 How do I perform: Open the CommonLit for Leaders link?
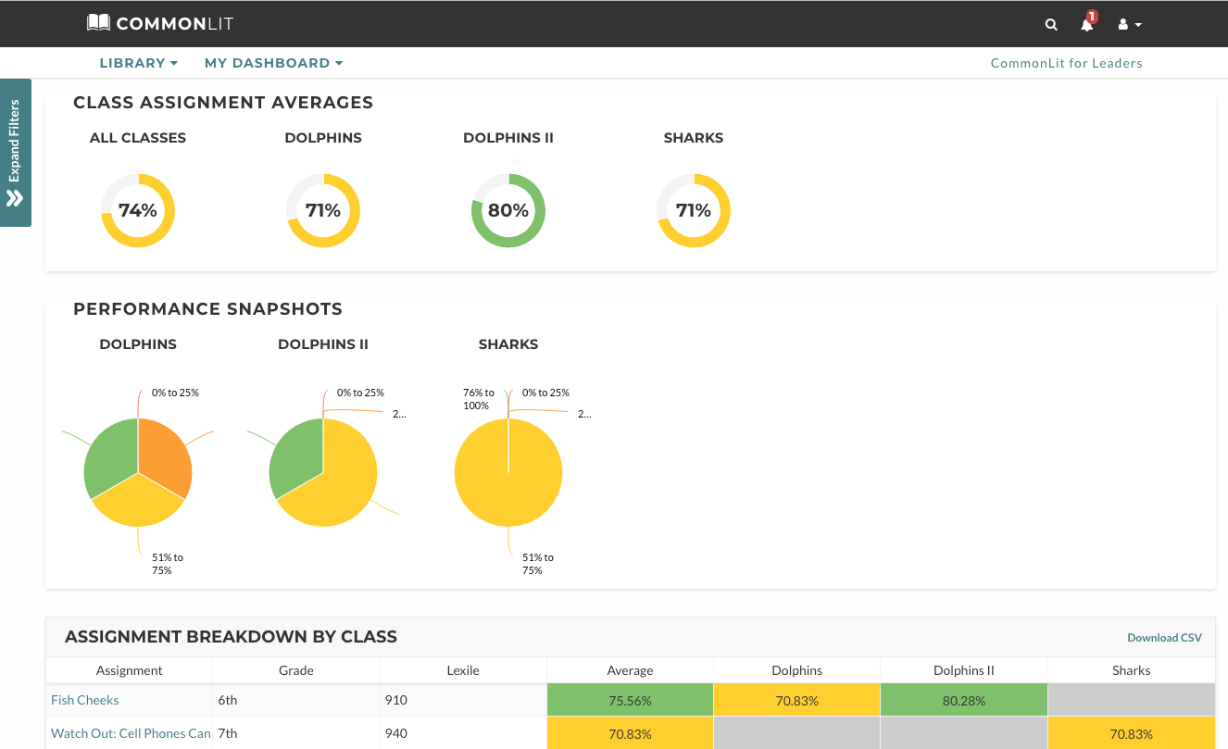point(1066,63)
